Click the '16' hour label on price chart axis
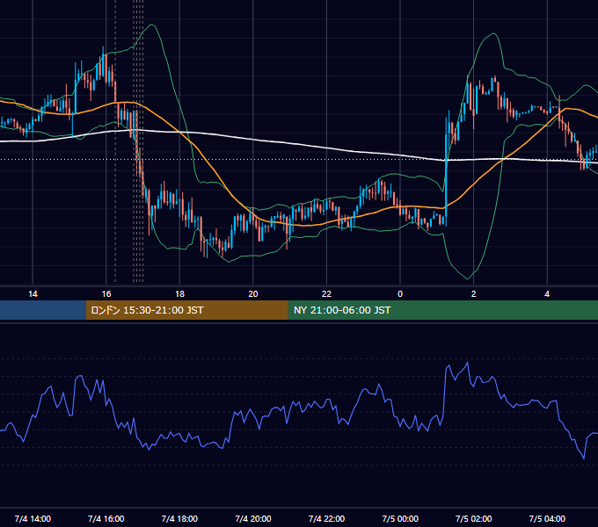Viewport: 598px width, 527px height. 106,294
